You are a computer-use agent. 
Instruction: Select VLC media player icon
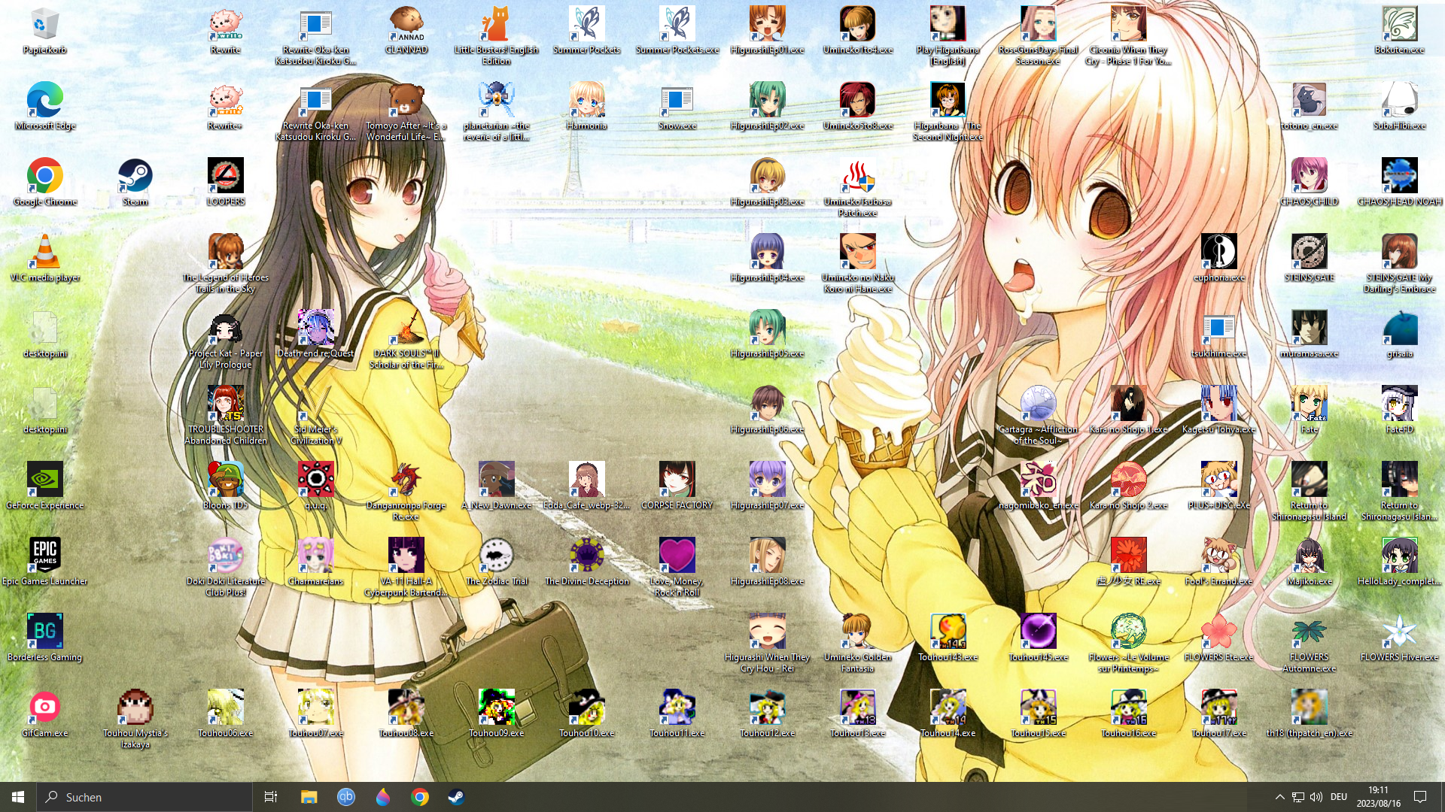pyautogui.click(x=44, y=258)
